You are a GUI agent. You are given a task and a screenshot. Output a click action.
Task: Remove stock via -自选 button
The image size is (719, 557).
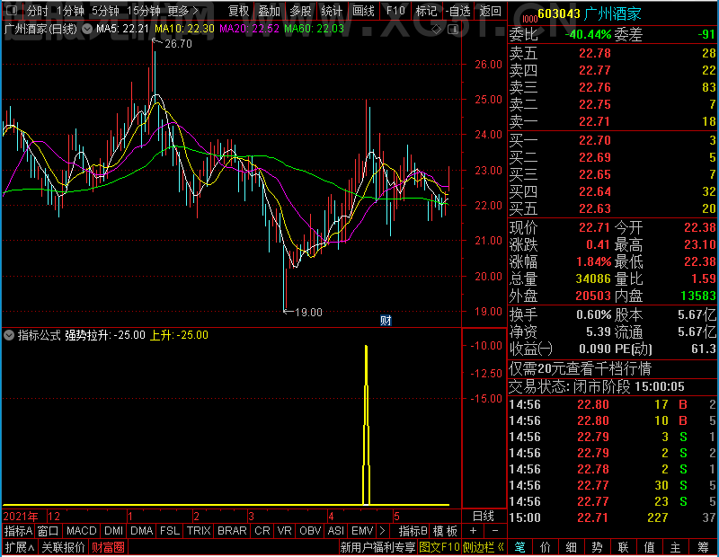(x=457, y=11)
